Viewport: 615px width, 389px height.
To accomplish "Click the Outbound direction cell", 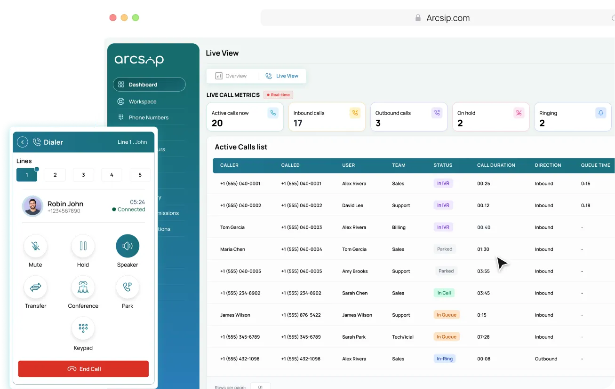I will click(546, 359).
